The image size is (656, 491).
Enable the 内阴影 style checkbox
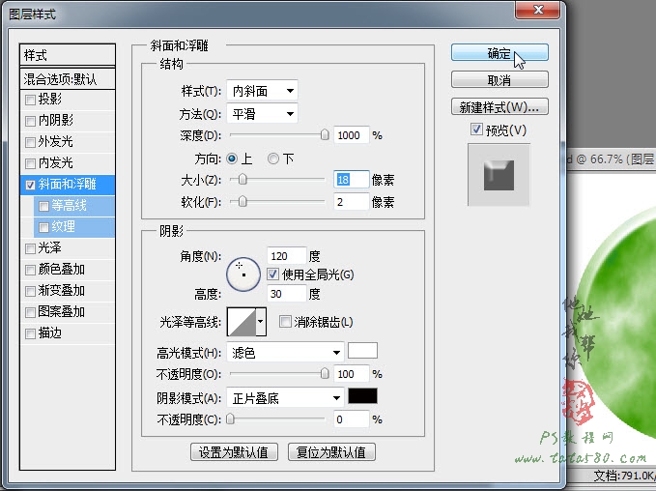click(30, 121)
